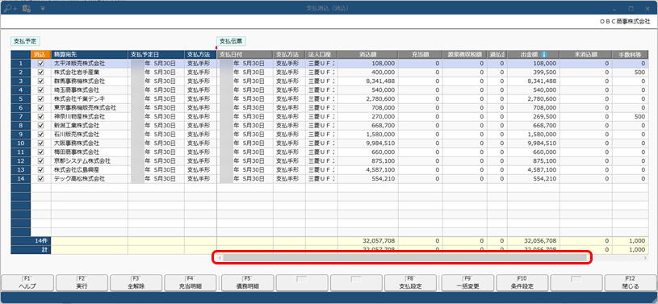Click the F9 一括変更 button
This screenshot has height=304, width=658.
(x=468, y=282)
